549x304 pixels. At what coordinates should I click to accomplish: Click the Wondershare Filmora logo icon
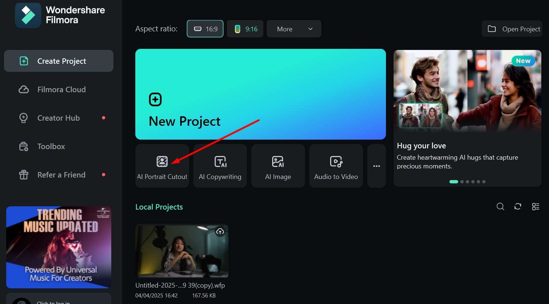point(28,15)
